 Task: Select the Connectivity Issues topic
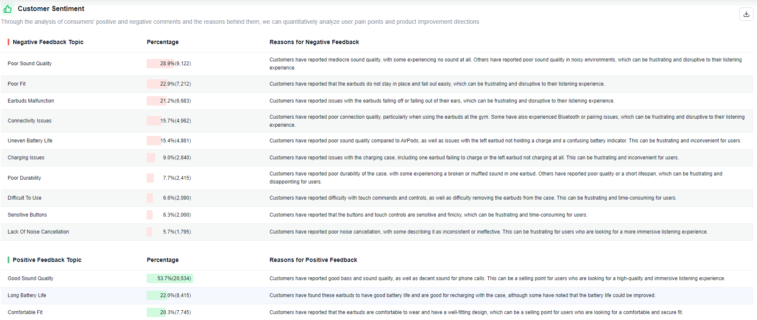point(30,121)
